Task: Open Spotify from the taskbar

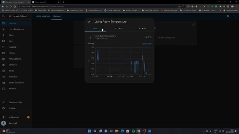Action: (x=133, y=131)
